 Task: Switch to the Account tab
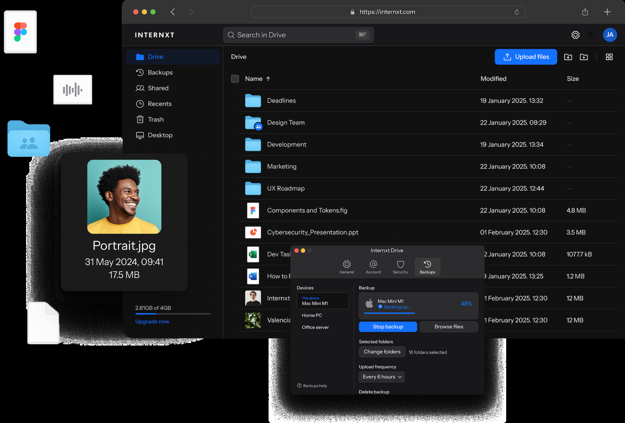coord(373,267)
